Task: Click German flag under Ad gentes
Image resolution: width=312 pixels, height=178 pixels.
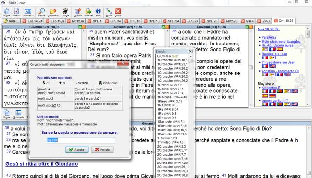Action: point(272,96)
